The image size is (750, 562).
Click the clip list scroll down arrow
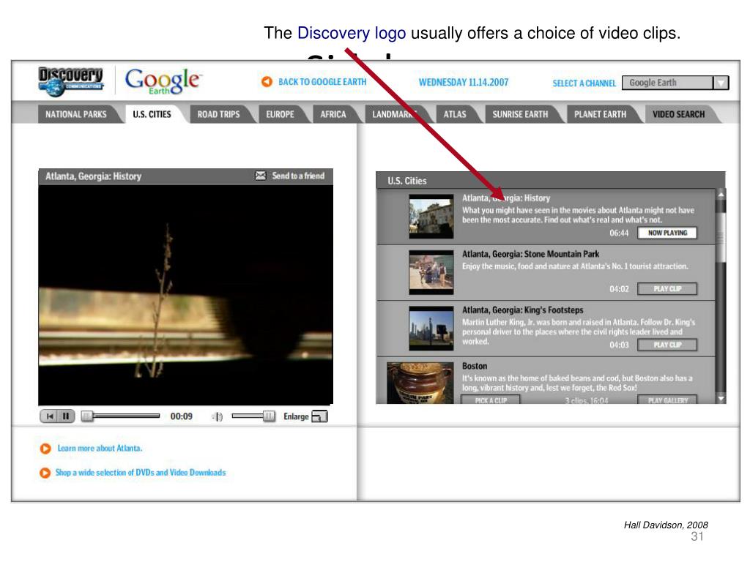721,398
